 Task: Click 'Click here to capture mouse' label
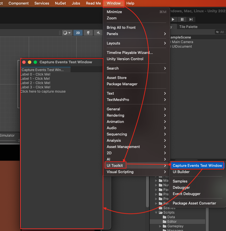coord(43,92)
